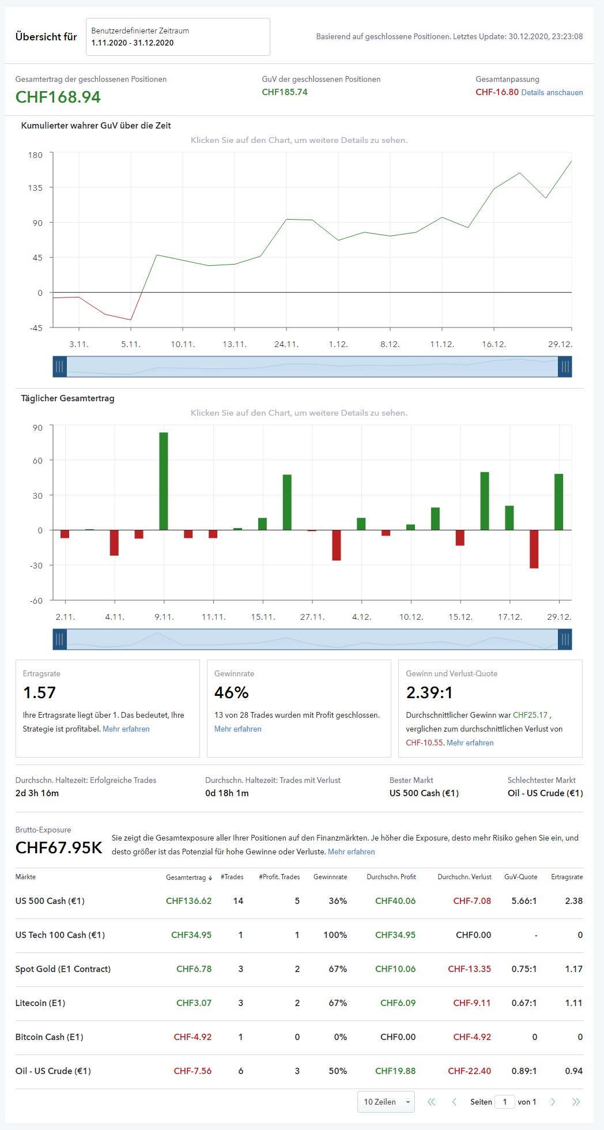Click right handle of daily chart range slider
The image size is (604, 1130).
coord(565,639)
